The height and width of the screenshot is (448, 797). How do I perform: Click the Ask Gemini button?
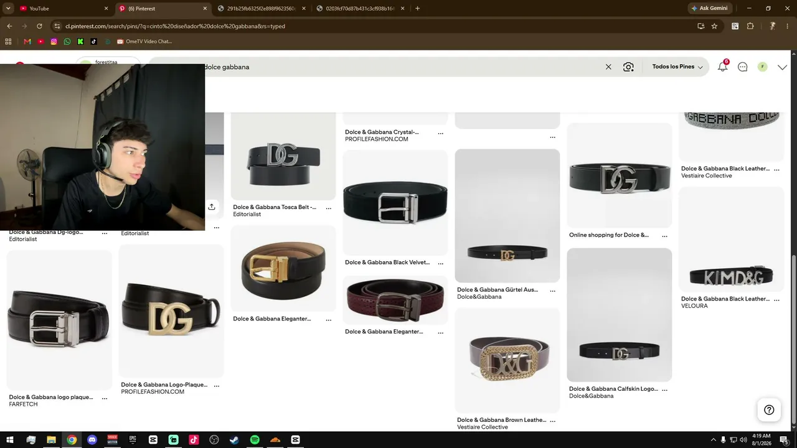[709, 9]
